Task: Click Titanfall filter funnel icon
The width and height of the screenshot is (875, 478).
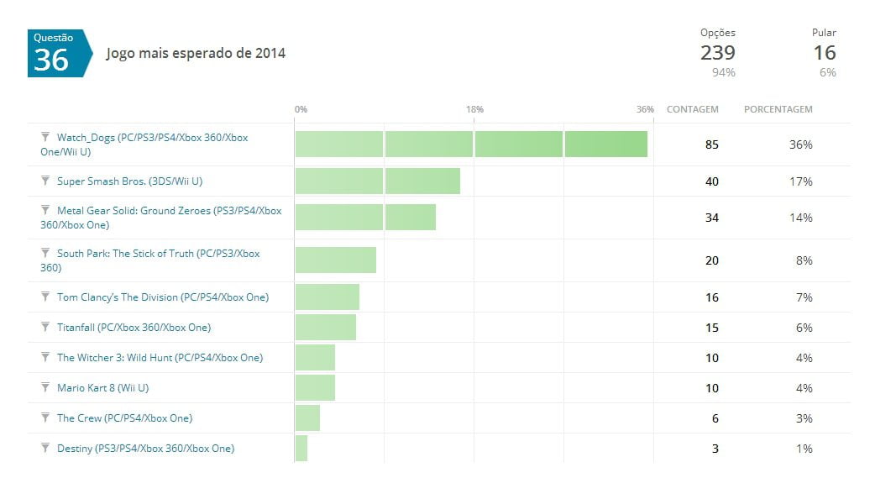Action: tap(45, 327)
